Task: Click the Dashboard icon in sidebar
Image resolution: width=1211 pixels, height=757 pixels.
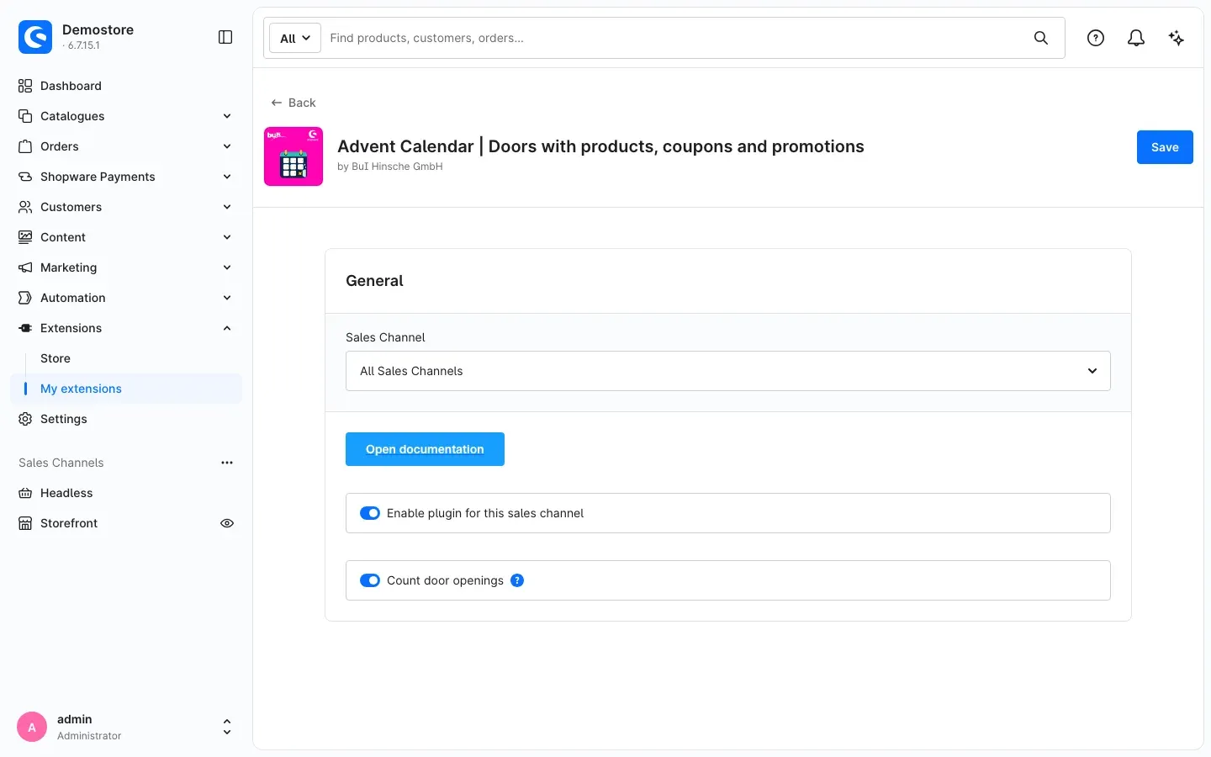Action: pyautogui.click(x=25, y=86)
